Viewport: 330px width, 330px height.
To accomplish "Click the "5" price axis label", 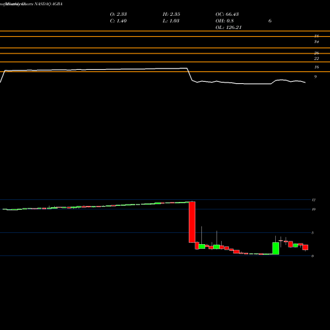I will point(313,233).
